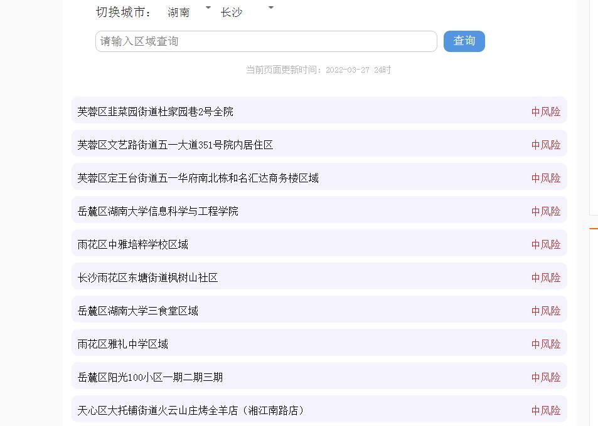Click 中风险 label for 五一华府 row
The image size is (598, 426).
click(546, 178)
